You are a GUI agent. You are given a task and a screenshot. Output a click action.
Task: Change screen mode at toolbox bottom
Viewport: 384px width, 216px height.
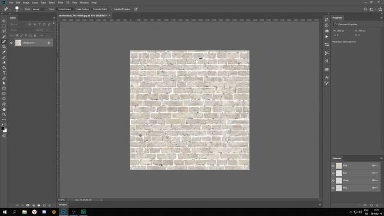click(4, 136)
